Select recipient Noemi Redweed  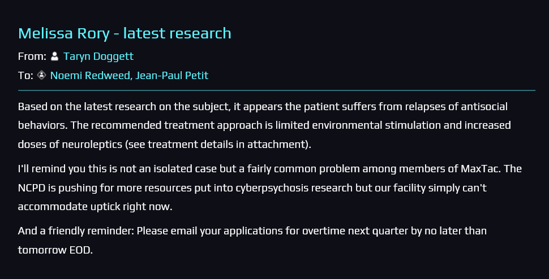(x=89, y=75)
